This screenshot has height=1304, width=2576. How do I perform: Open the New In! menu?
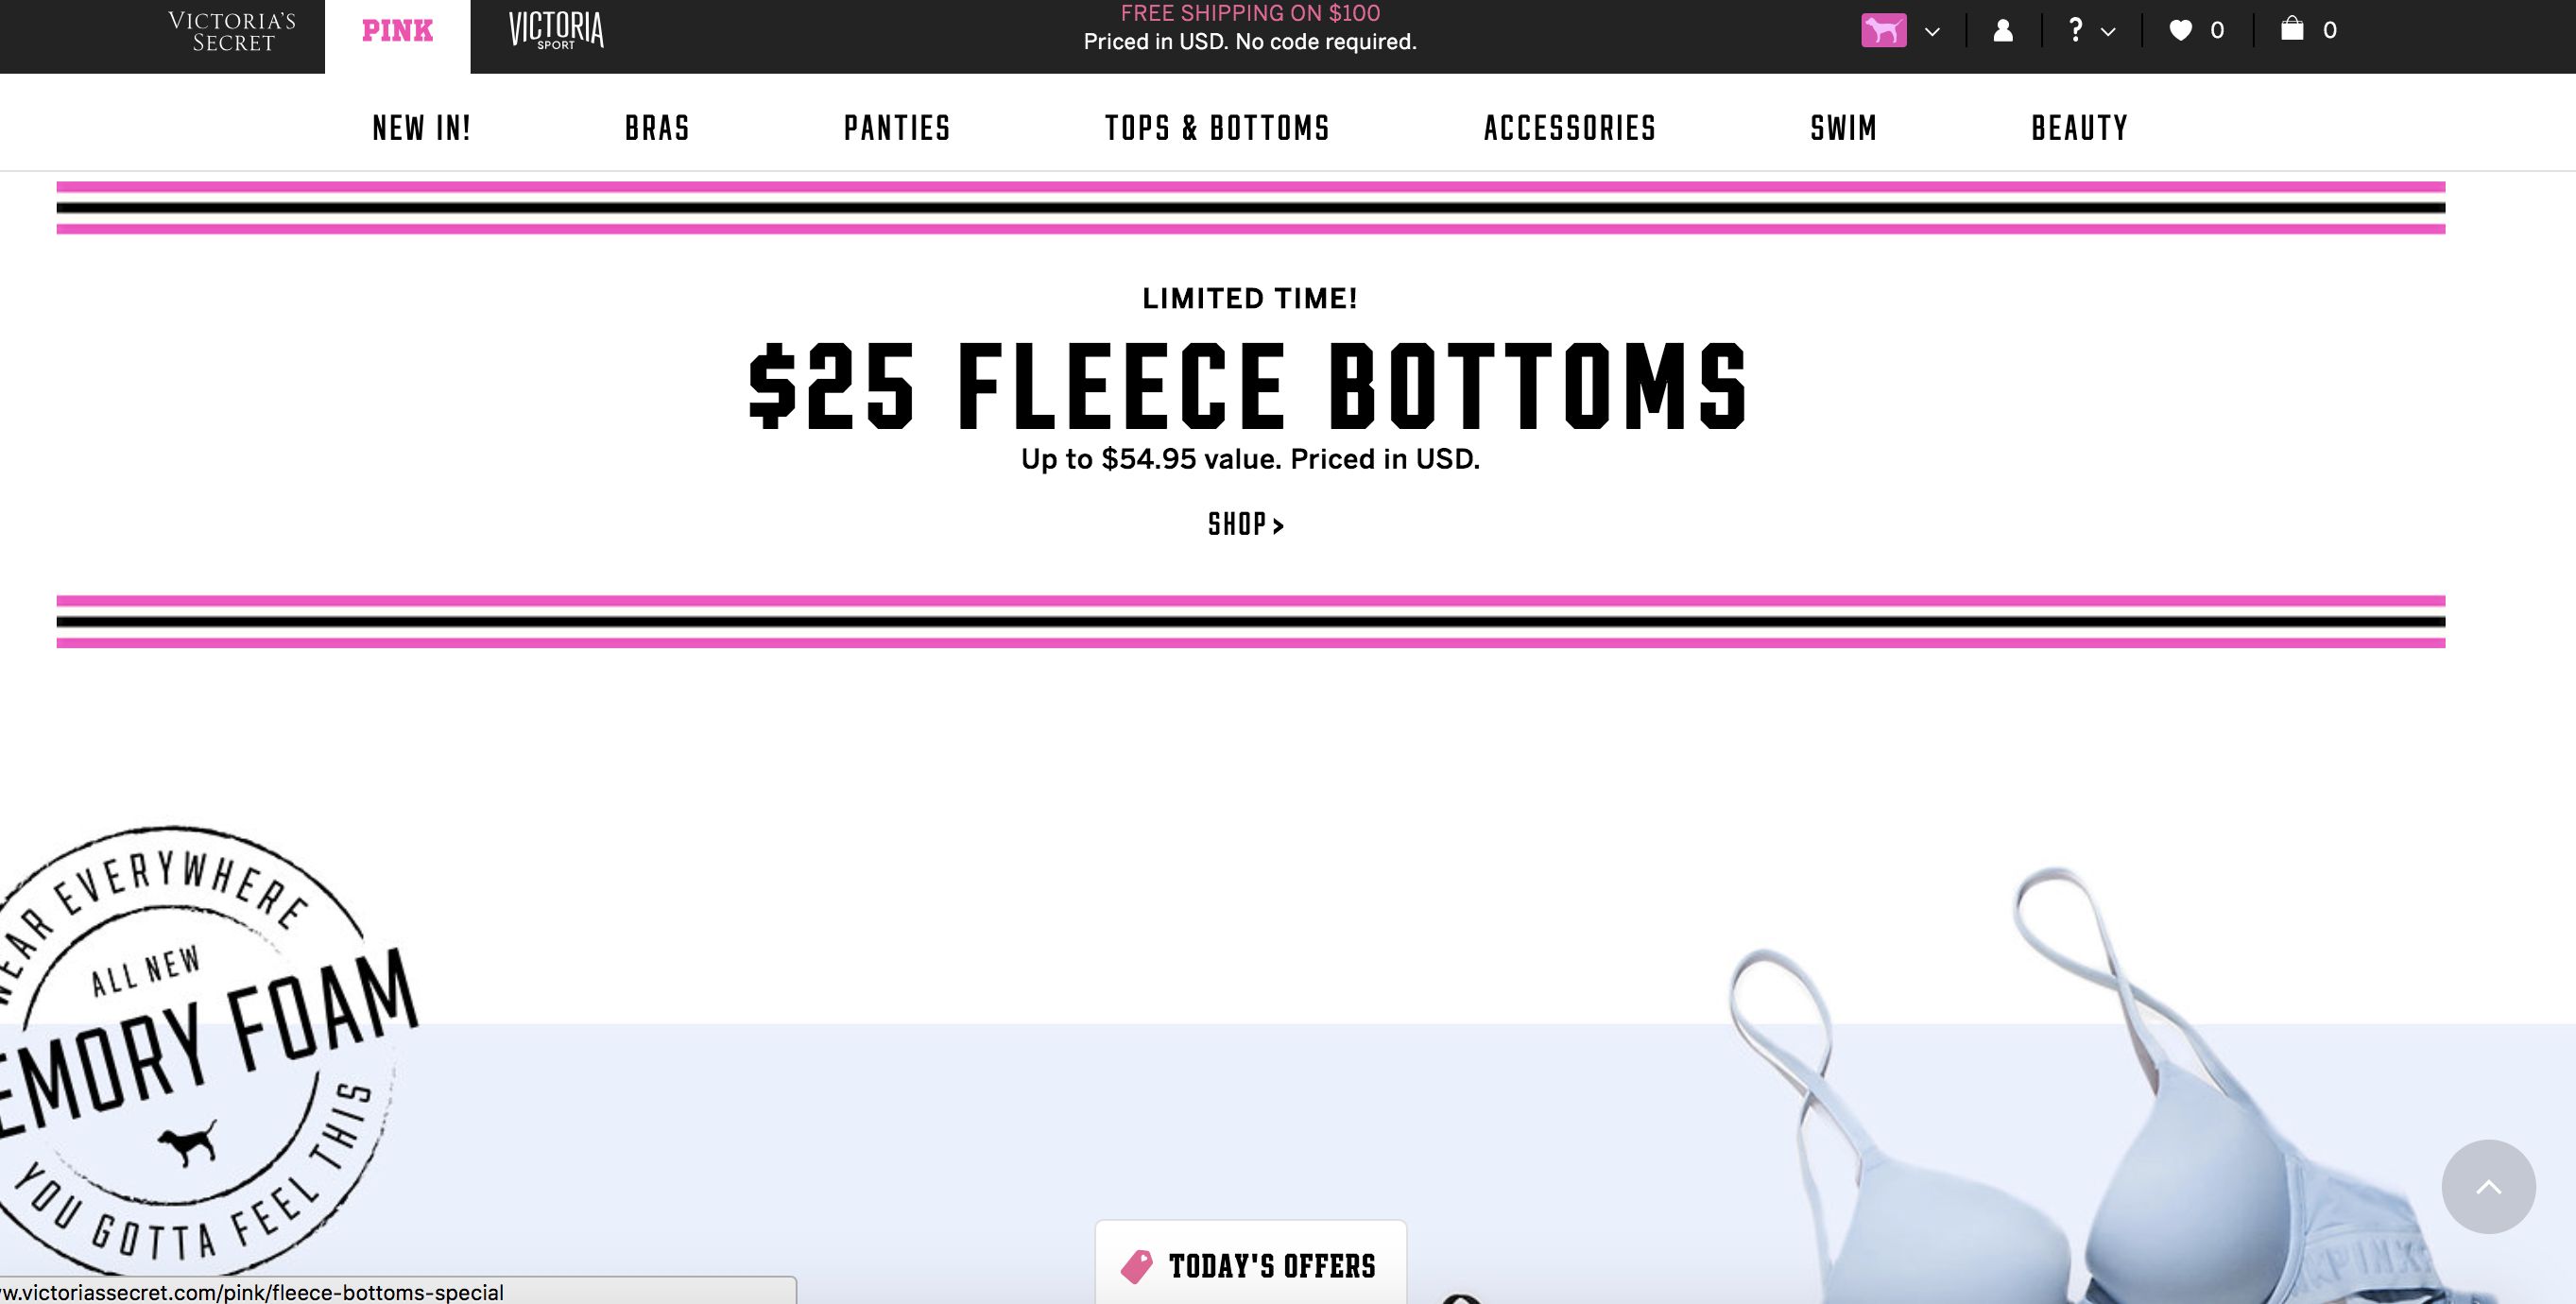click(421, 128)
